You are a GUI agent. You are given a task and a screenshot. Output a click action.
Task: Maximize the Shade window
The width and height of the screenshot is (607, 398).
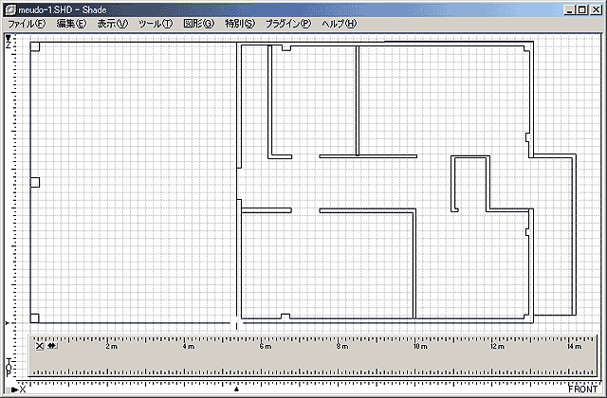(582, 10)
